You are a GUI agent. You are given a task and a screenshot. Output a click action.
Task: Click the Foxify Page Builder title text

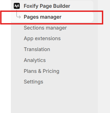(x=47, y=6)
